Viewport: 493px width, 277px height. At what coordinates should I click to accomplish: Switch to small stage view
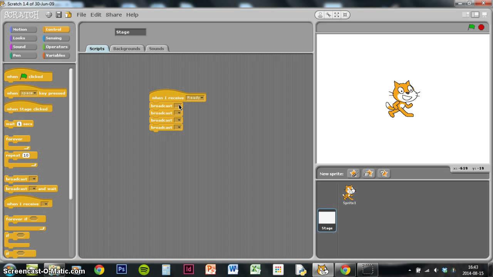[466, 15]
